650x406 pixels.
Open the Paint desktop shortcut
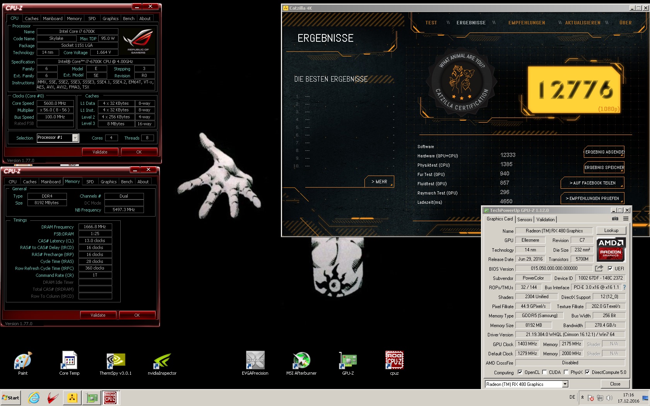(x=23, y=363)
